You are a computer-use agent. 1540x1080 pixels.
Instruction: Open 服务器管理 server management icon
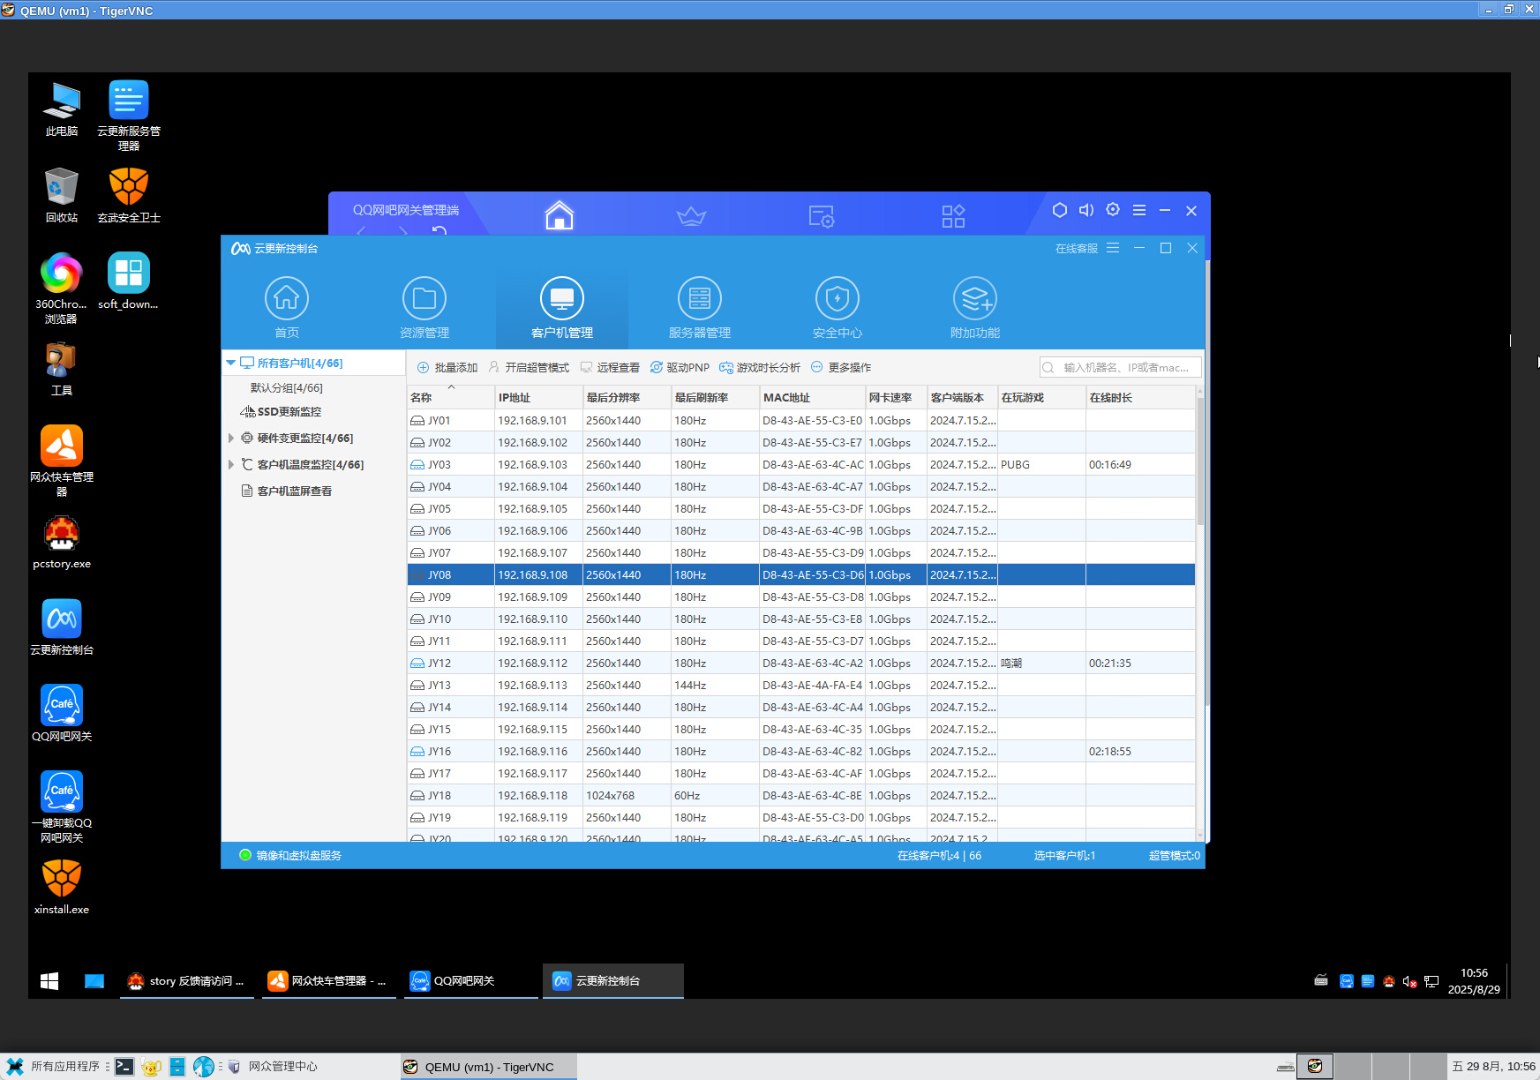[700, 299]
